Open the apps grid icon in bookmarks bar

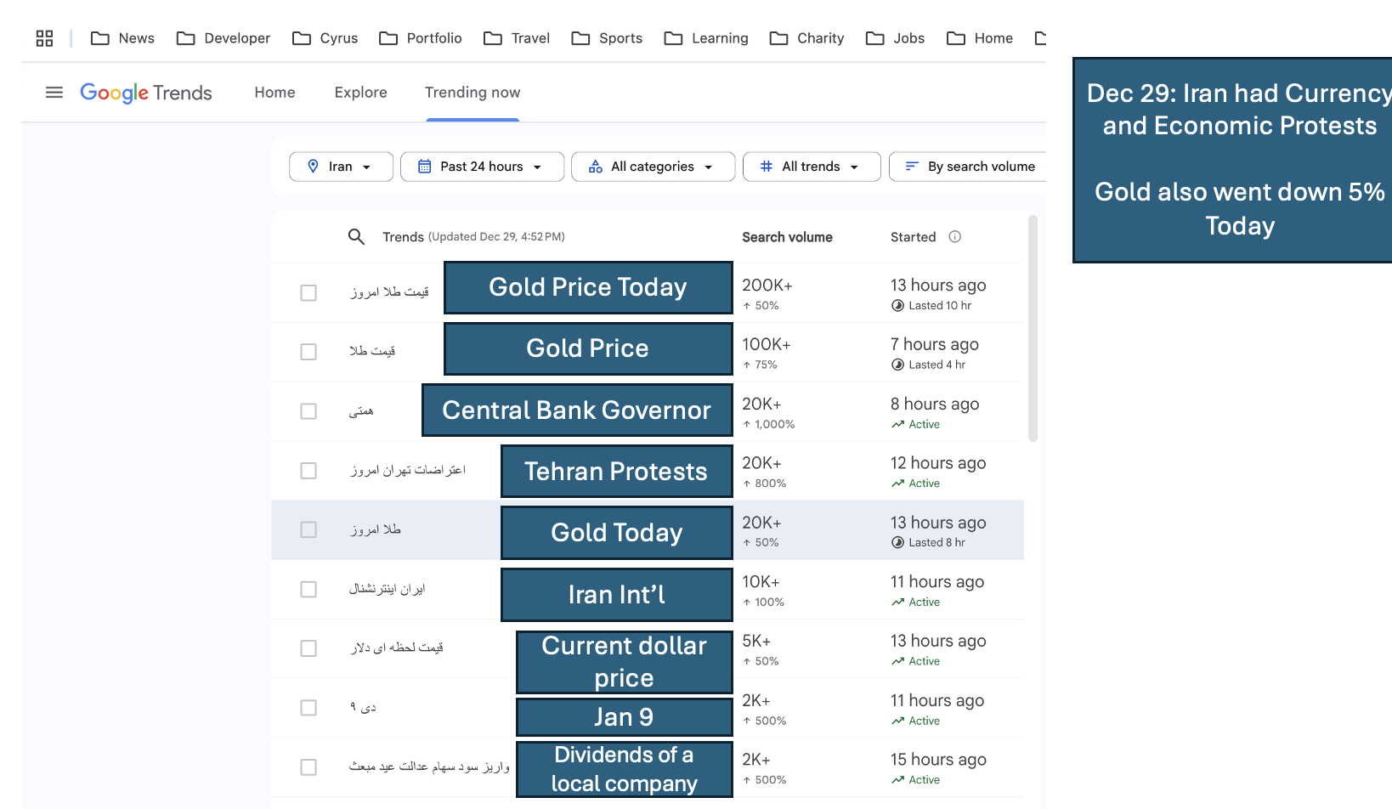click(x=44, y=38)
